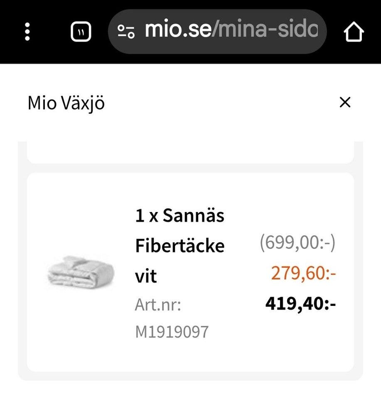Go to the browser home page icon
The height and width of the screenshot is (399, 381).
pyautogui.click(x=354, y=32)
